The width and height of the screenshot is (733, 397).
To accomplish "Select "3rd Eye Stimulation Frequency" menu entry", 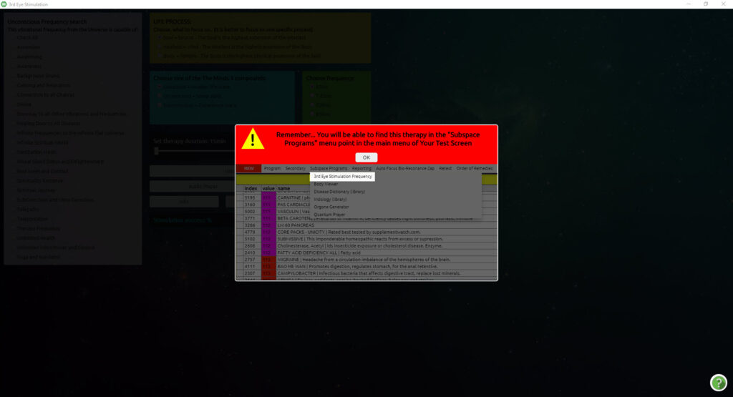I will [x=343, y=176].
